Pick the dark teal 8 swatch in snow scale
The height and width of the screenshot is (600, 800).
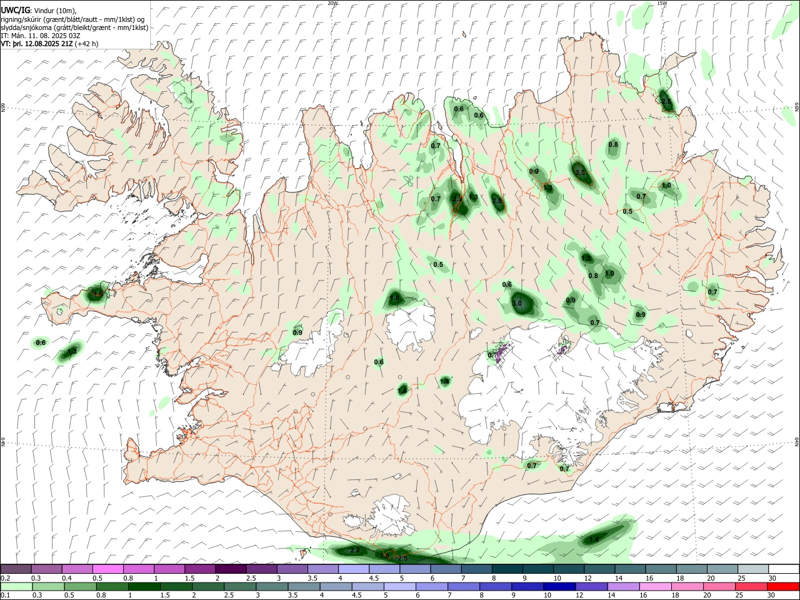(x=507, y=569)
